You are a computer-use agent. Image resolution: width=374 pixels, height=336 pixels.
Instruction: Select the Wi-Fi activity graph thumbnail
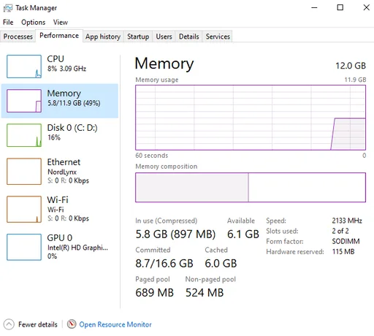24,209
